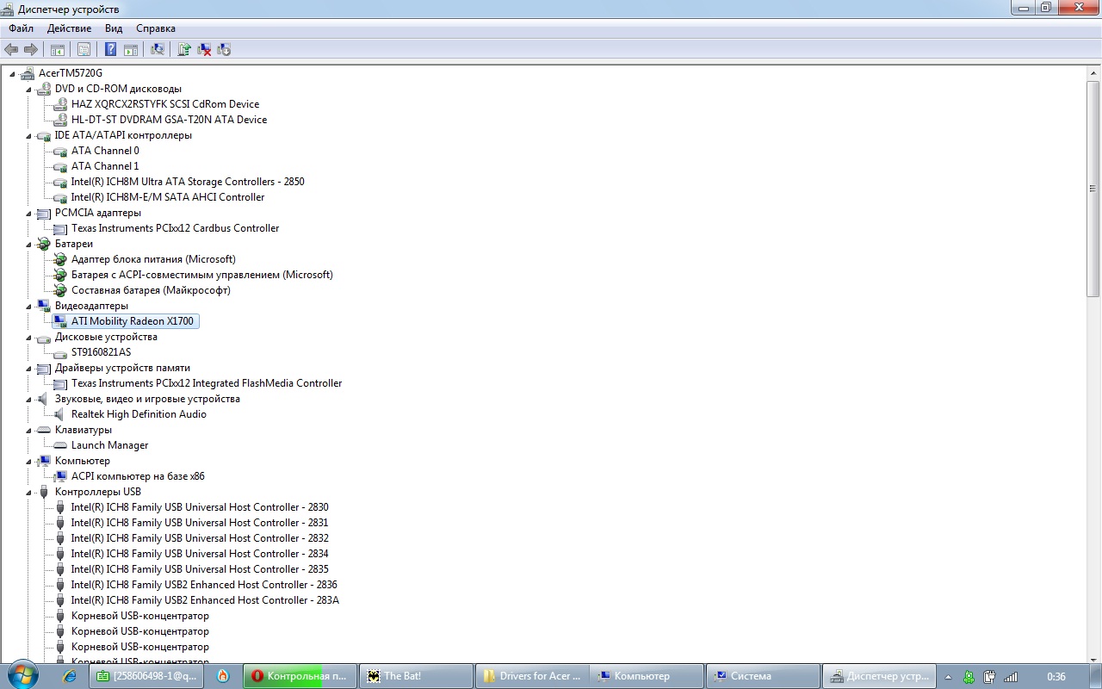This screenshot has width=1102, height=689.
Task: Switch to [258606498-1@q... taskbar button
Action: (x=145, y=676)
